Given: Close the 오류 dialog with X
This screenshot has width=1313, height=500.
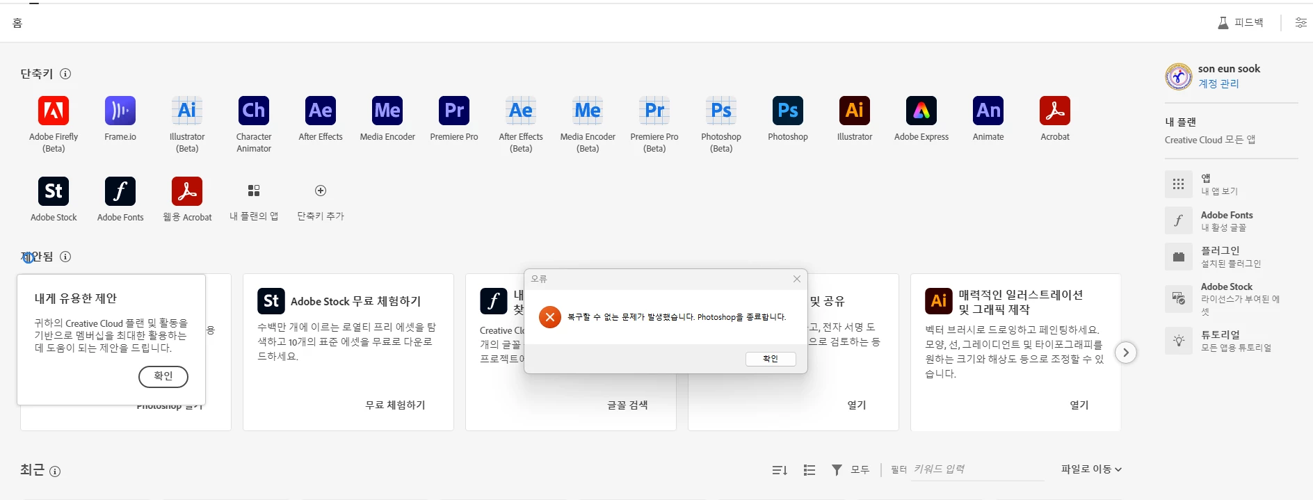Looking at the screenshot, I should [x=797, y=279].
